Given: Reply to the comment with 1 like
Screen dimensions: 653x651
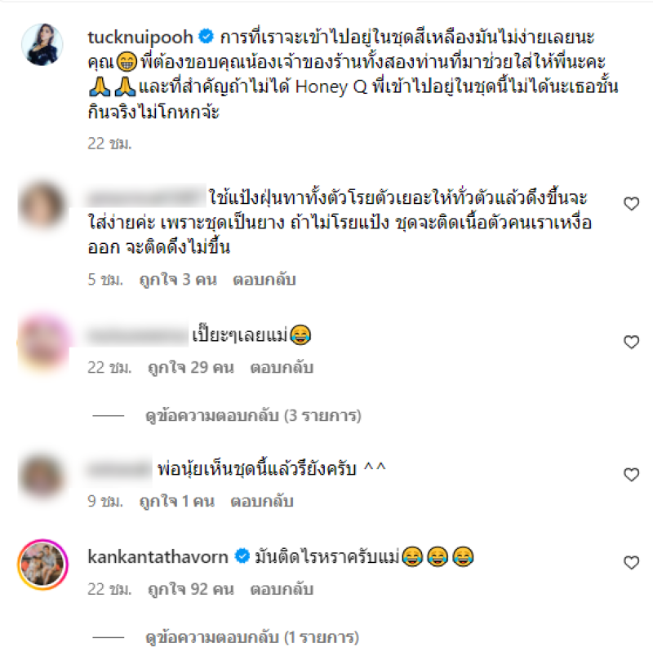Looking at the screenshot, I should pyautogui.click(x=262, y=501).
